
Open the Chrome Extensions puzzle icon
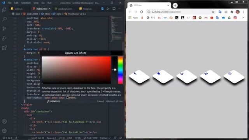click(x=232, y=12)
